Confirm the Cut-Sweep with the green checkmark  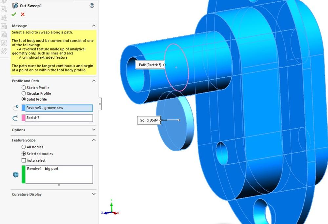(x=14, y=14)
